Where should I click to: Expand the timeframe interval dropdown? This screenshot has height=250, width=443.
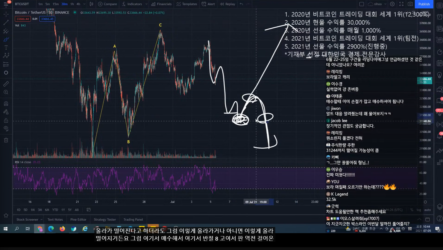click(84, 4)
